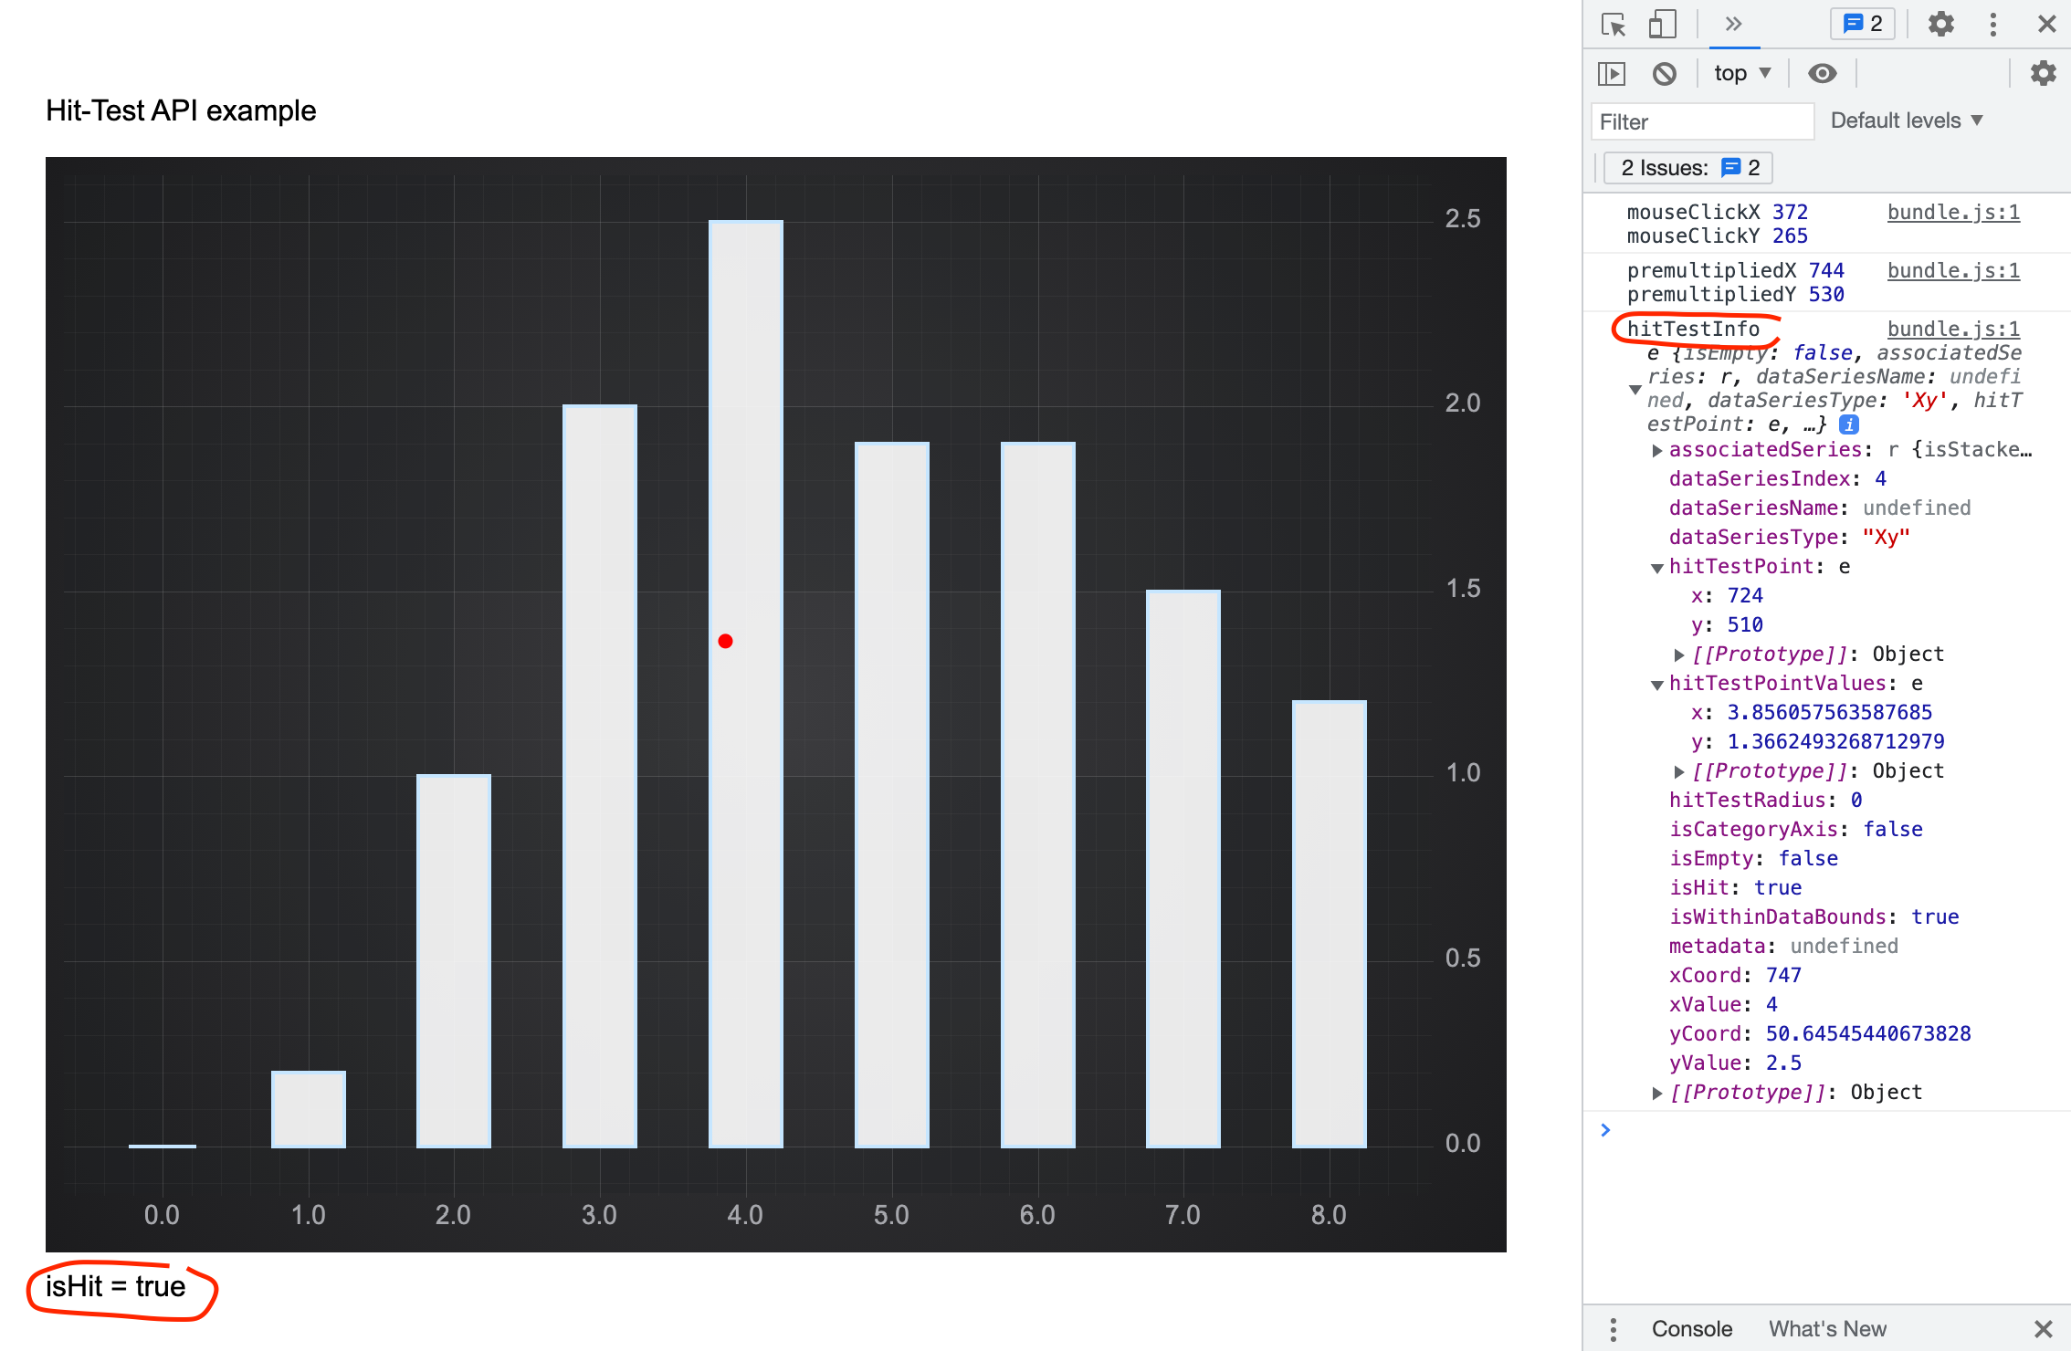Show the console sidebar
Screen dimensions: 2071x1351
pyautogui.click(x=1612, y=73)
